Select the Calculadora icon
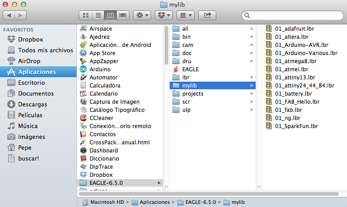 tap(83, 85)
